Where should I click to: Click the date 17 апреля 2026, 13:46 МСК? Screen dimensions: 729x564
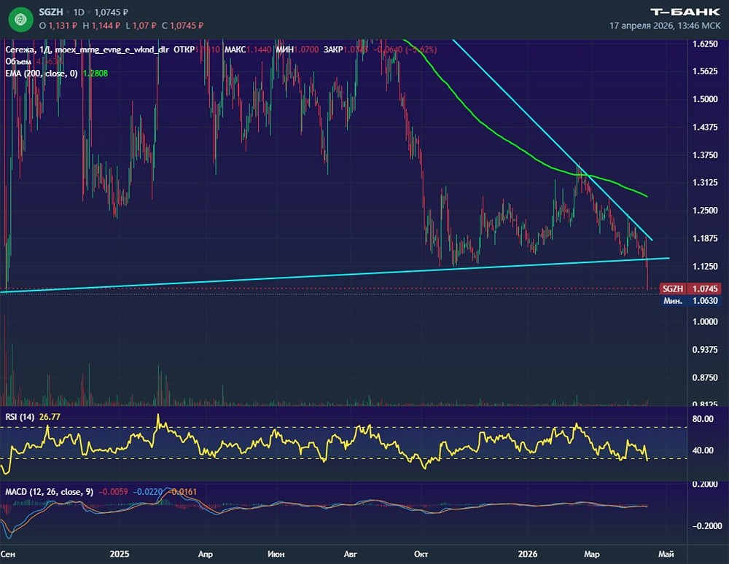[x=665, y=26]
